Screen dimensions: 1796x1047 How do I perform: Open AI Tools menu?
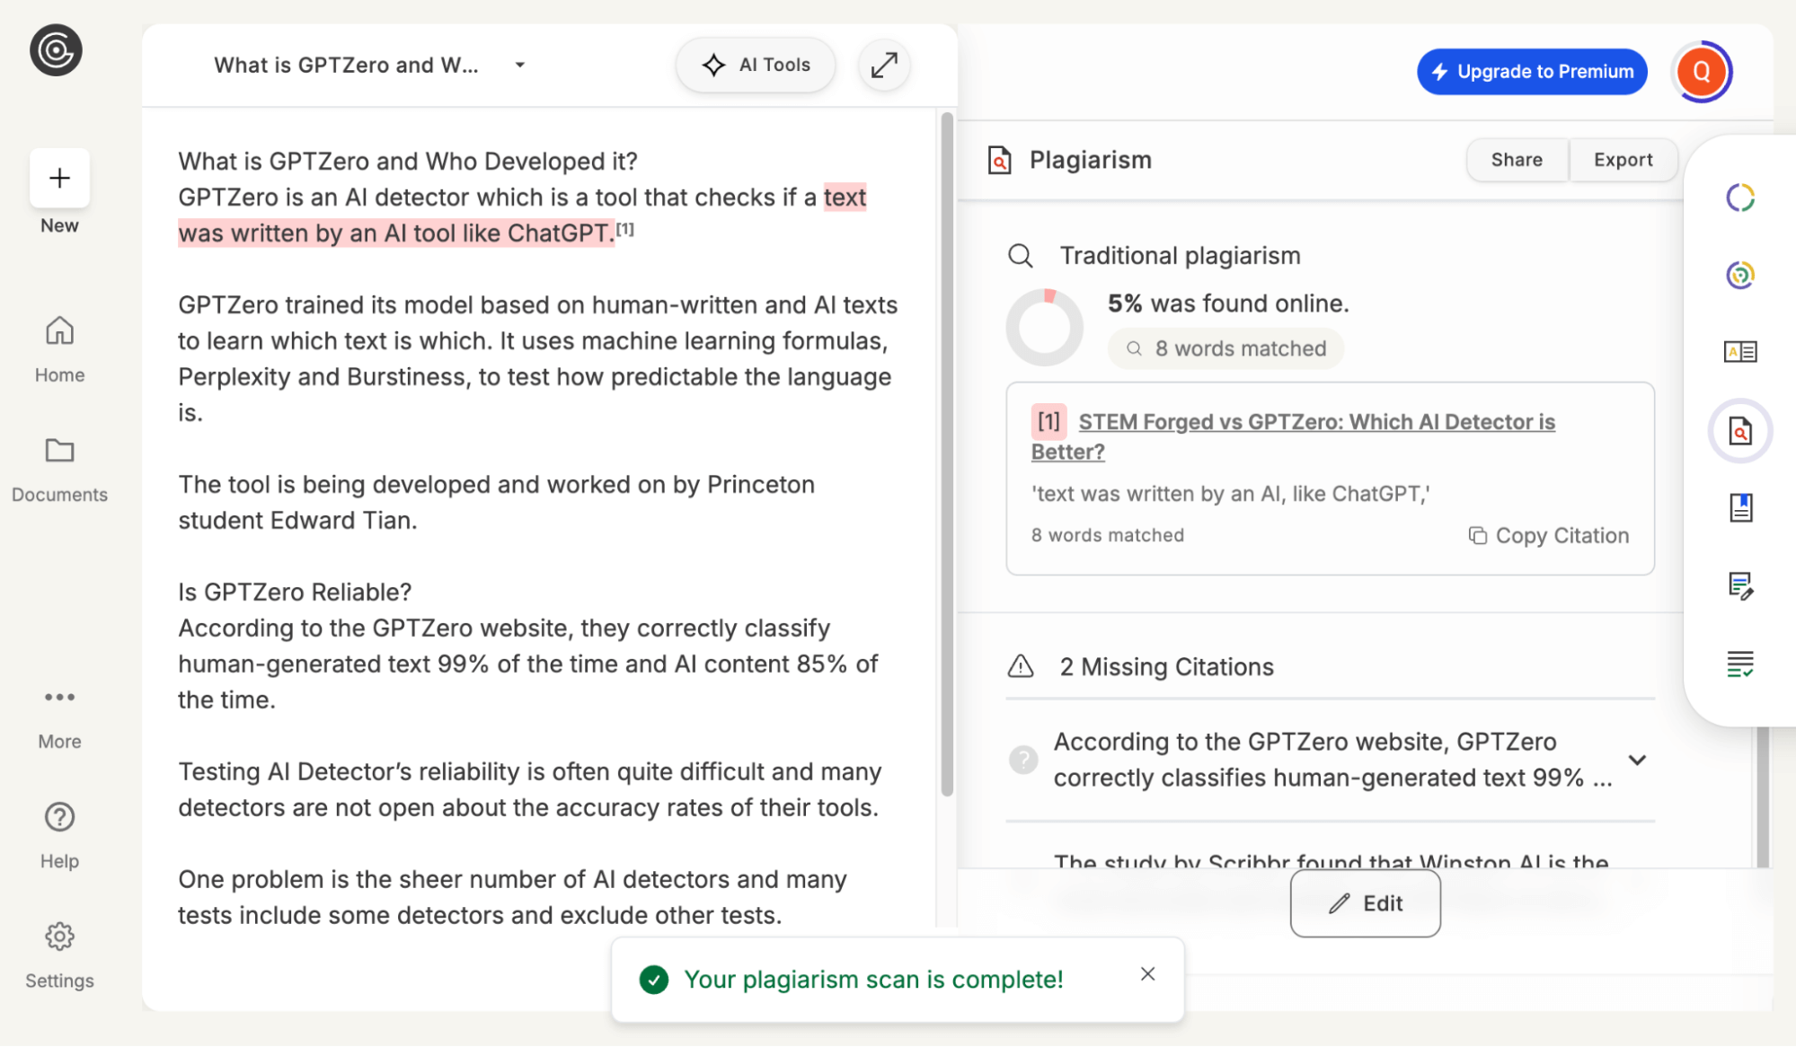click(756, 65)
